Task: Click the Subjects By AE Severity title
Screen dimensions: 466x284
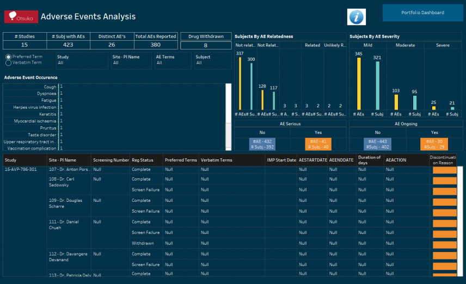Action: pos(375,36)
